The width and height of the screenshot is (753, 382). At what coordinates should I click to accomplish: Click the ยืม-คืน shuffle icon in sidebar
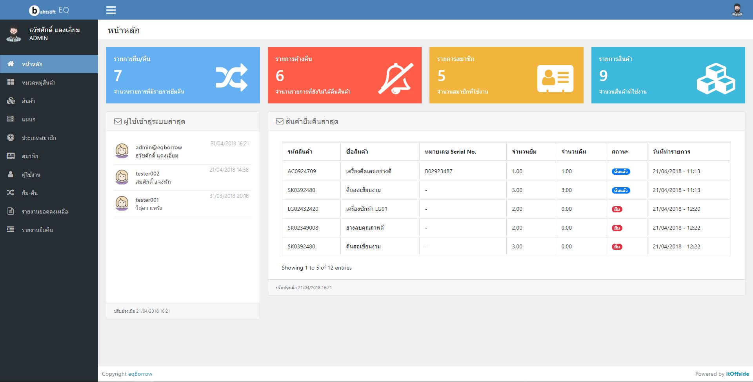[x=11, y=193]
